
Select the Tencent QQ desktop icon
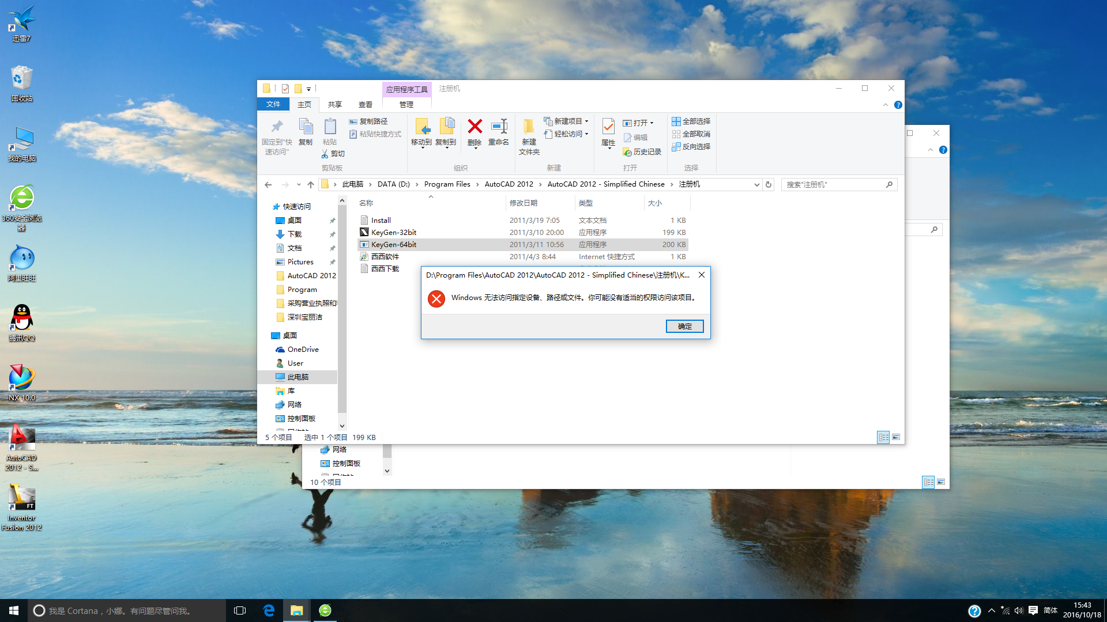coord(22,323)
